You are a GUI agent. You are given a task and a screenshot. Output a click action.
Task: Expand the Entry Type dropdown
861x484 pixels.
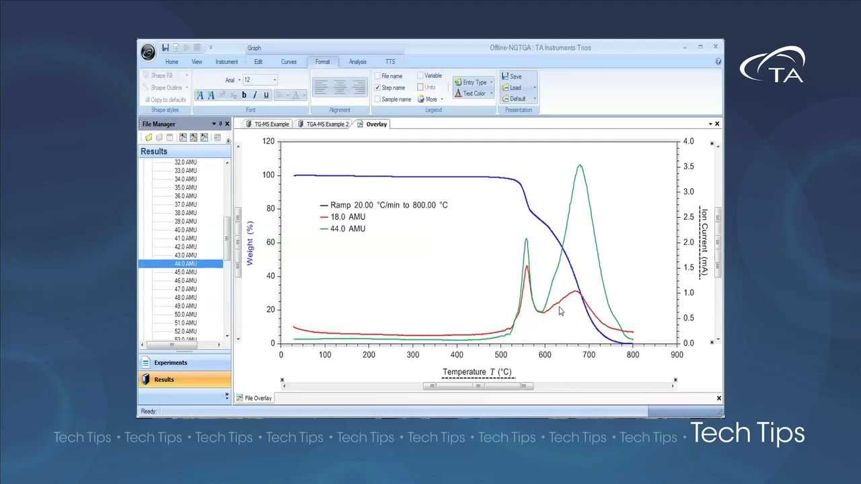[491, 82]
